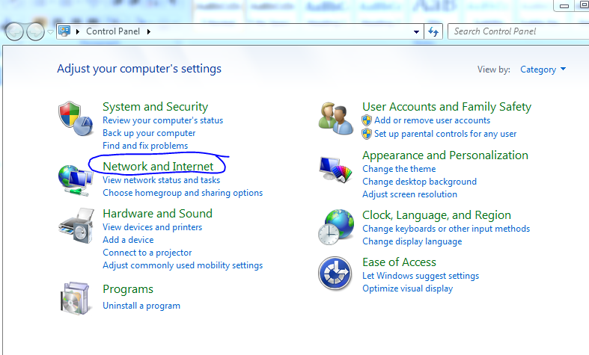Expand the arrow before Control Panel in breadcrumb

(78, 31)
